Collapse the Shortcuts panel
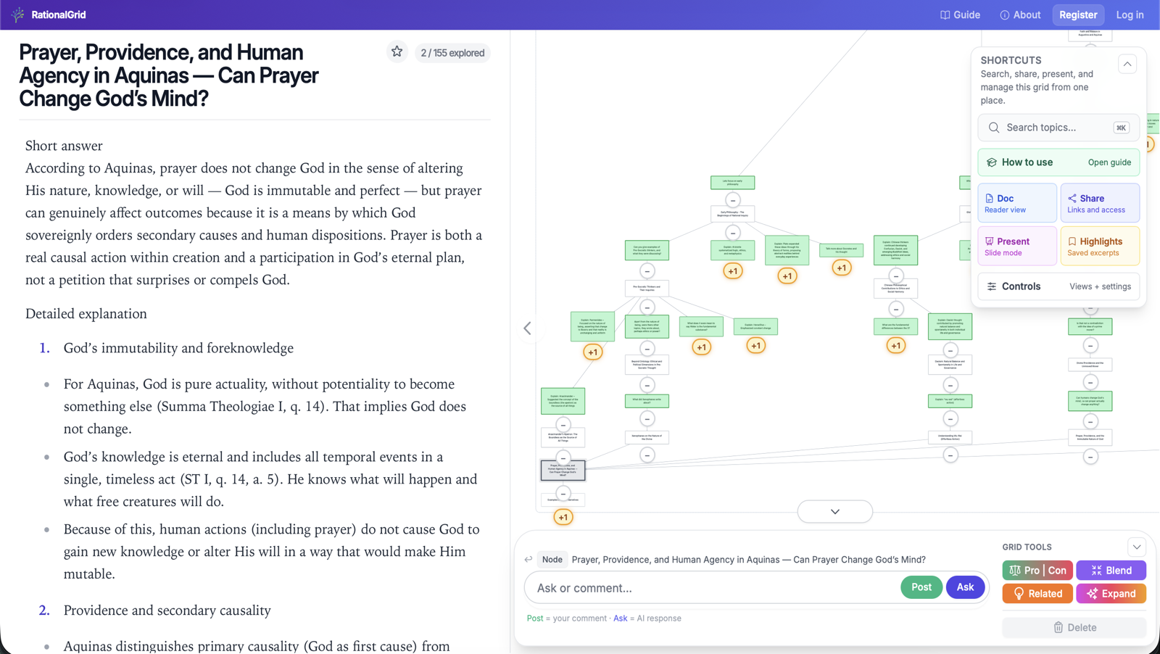The width and height of the screenshot is (1160, 654). pos(1127,64)
